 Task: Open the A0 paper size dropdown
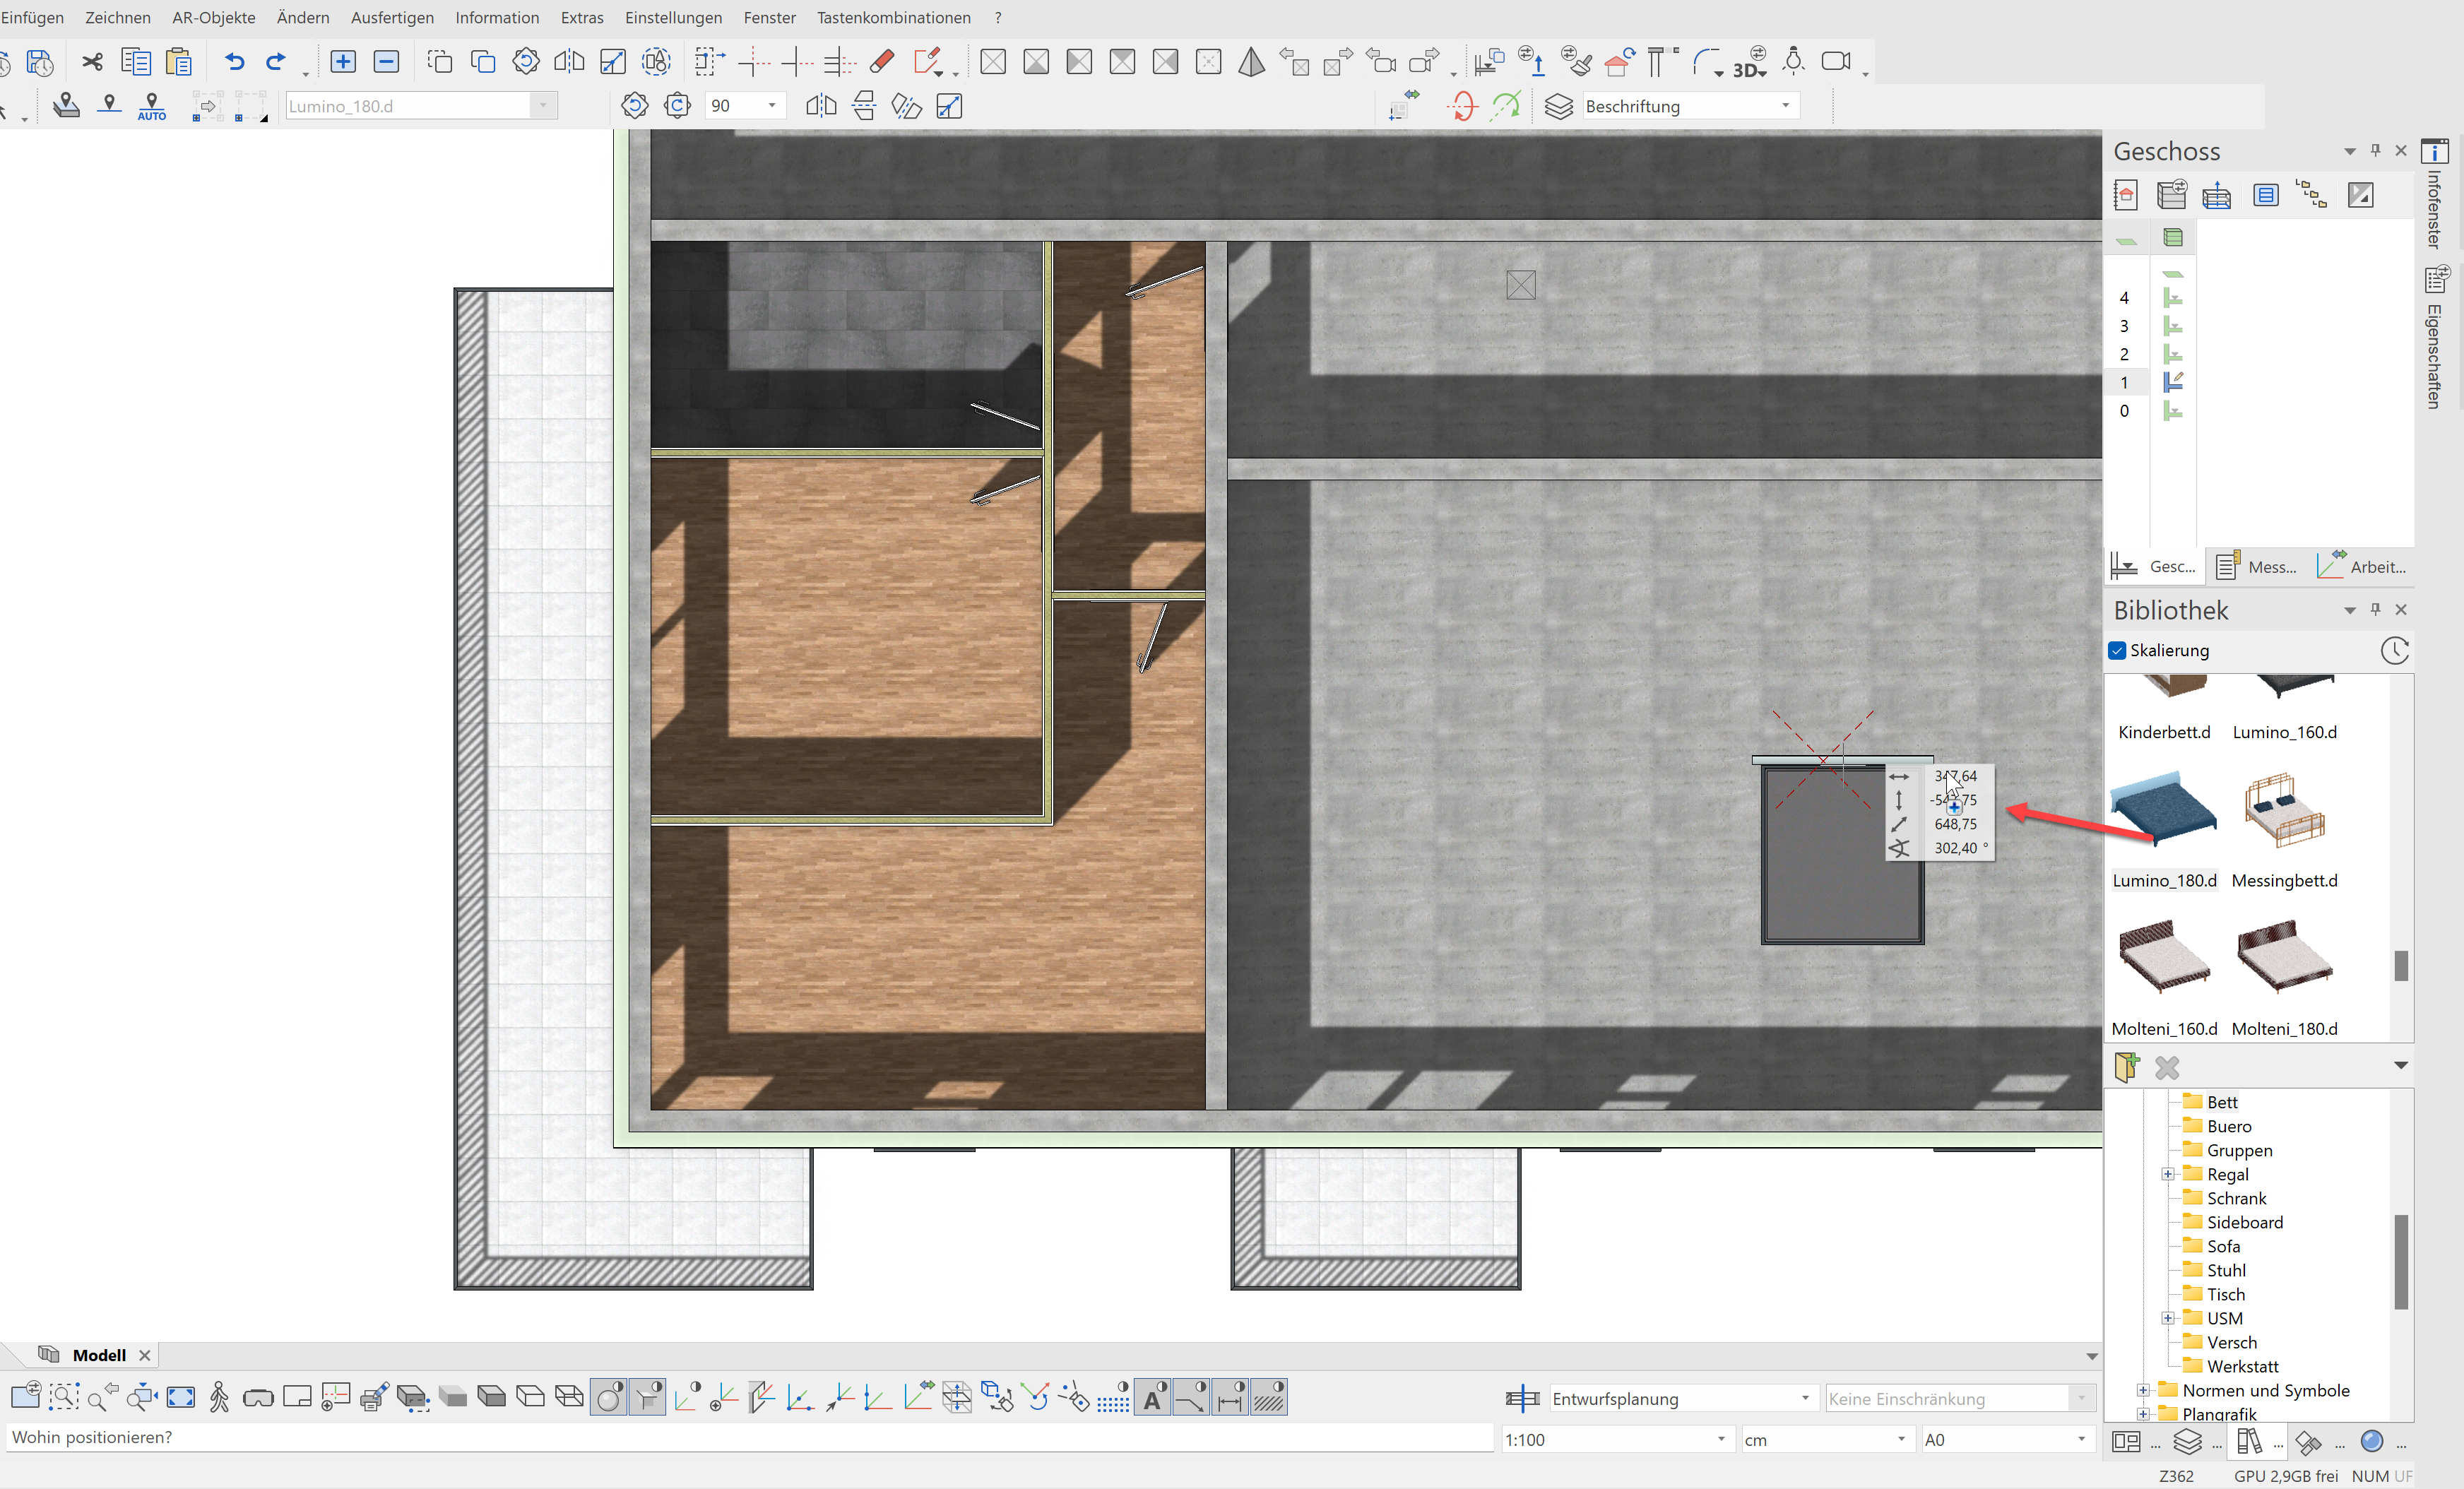(2081, 1439)
